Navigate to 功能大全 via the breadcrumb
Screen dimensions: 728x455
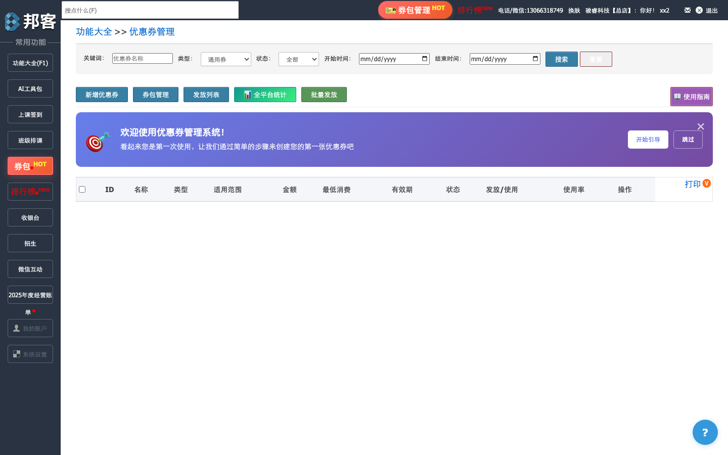94,31
